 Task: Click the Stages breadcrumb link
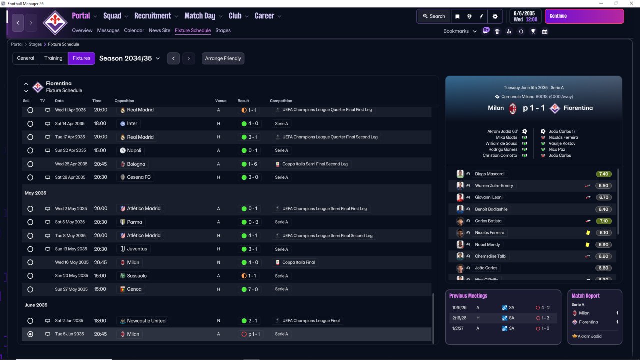pyautogui.click(x=35, y=44)
